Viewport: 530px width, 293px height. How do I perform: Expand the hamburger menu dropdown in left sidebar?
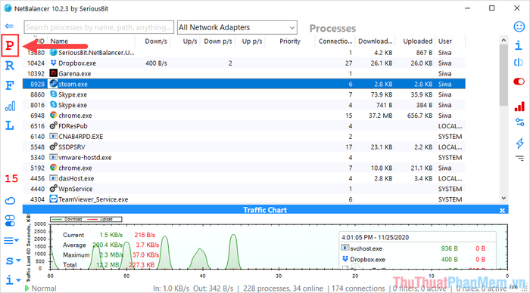pyautogui.click(x=11, y=241)
